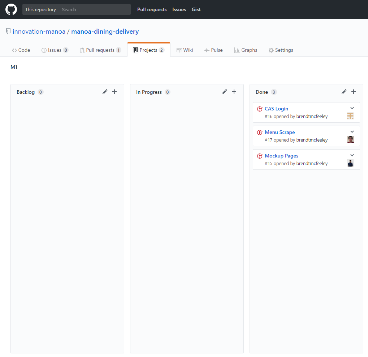Click the GitHub octocat logo
This screenshot has height=357, width=368.
pos(11,9)
